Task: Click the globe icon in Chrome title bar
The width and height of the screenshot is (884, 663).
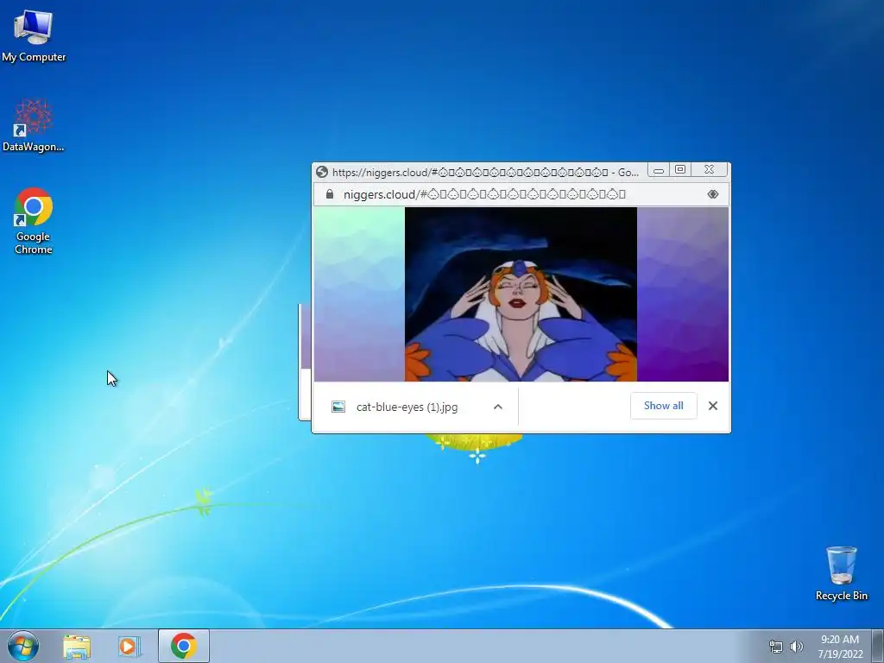Action: (322, 172)
